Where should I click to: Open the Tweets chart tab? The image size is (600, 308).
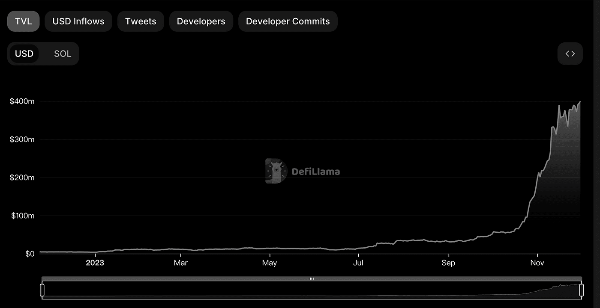141,21
